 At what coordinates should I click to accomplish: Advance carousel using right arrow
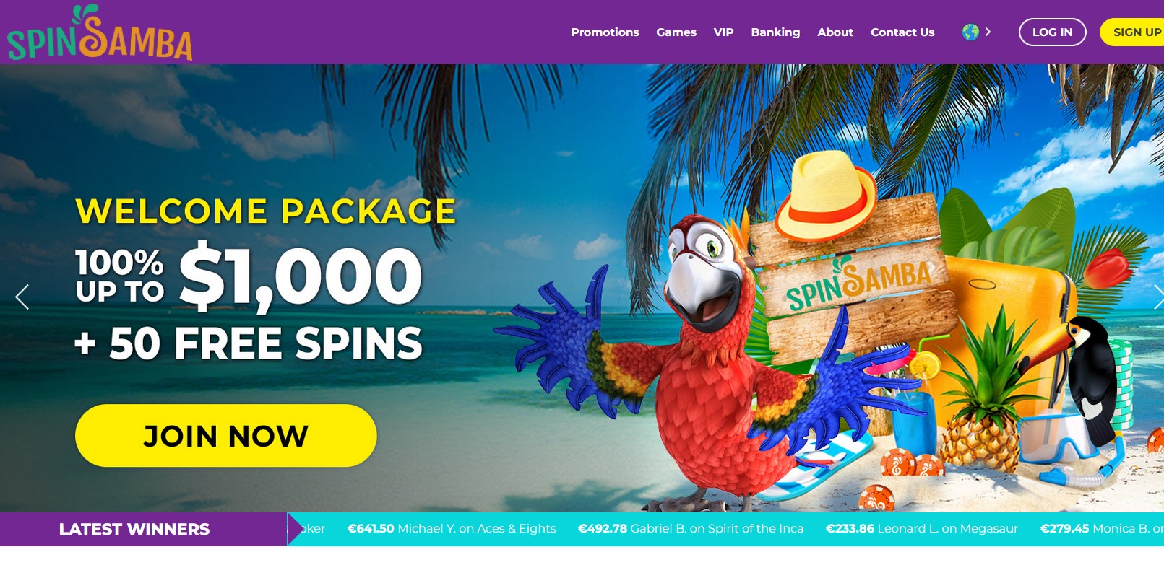(x=1157, y=297)
